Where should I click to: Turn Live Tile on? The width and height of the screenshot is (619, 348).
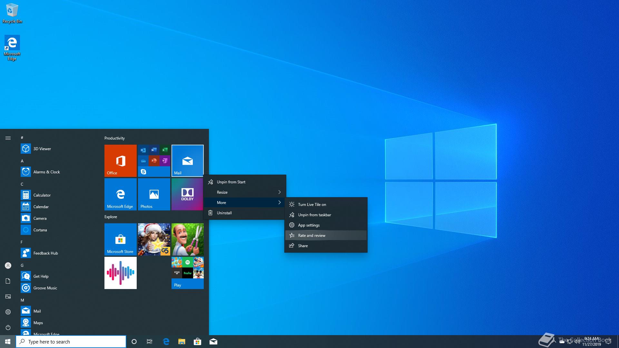tap(326, 205)
